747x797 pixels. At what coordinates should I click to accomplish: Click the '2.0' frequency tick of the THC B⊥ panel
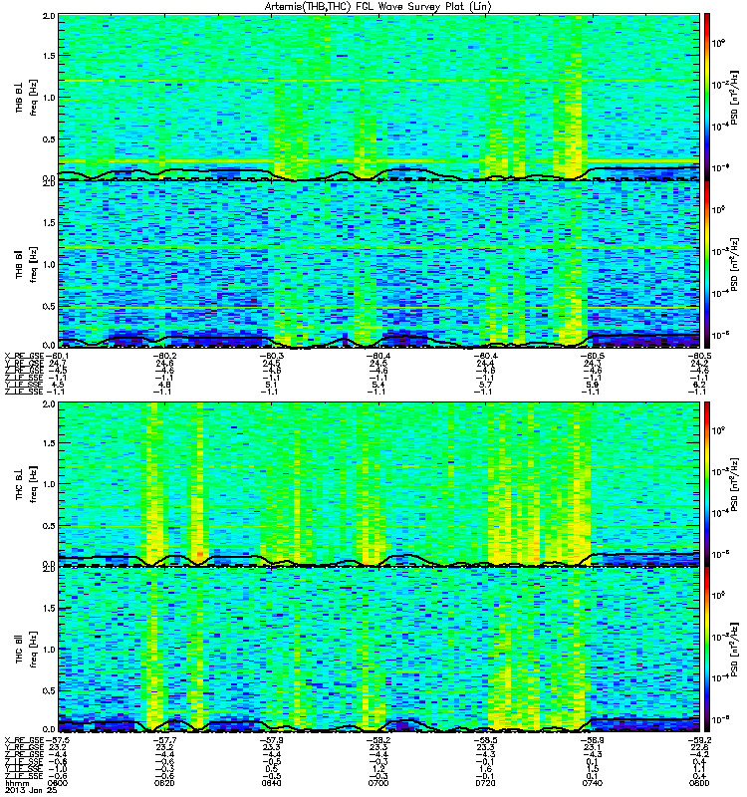49,404
